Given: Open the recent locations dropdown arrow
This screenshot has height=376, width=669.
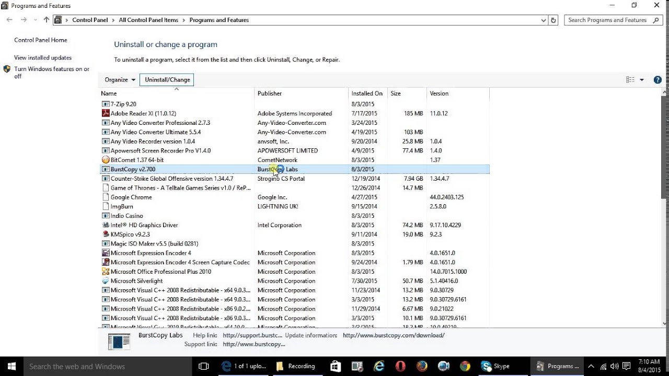Looking at the screenshot, I should [36, 20].
